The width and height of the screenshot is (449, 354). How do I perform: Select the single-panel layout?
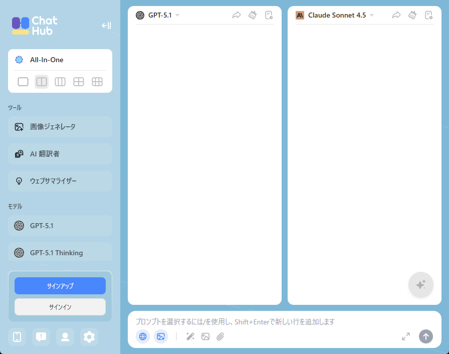pos(23,82)
